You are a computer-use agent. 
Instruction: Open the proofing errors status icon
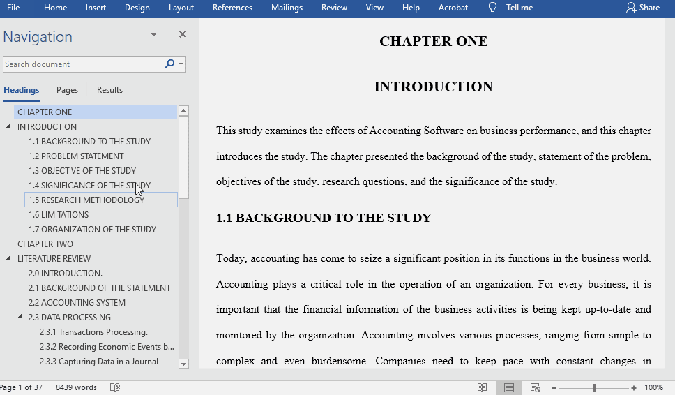click(x=115, y=387)
